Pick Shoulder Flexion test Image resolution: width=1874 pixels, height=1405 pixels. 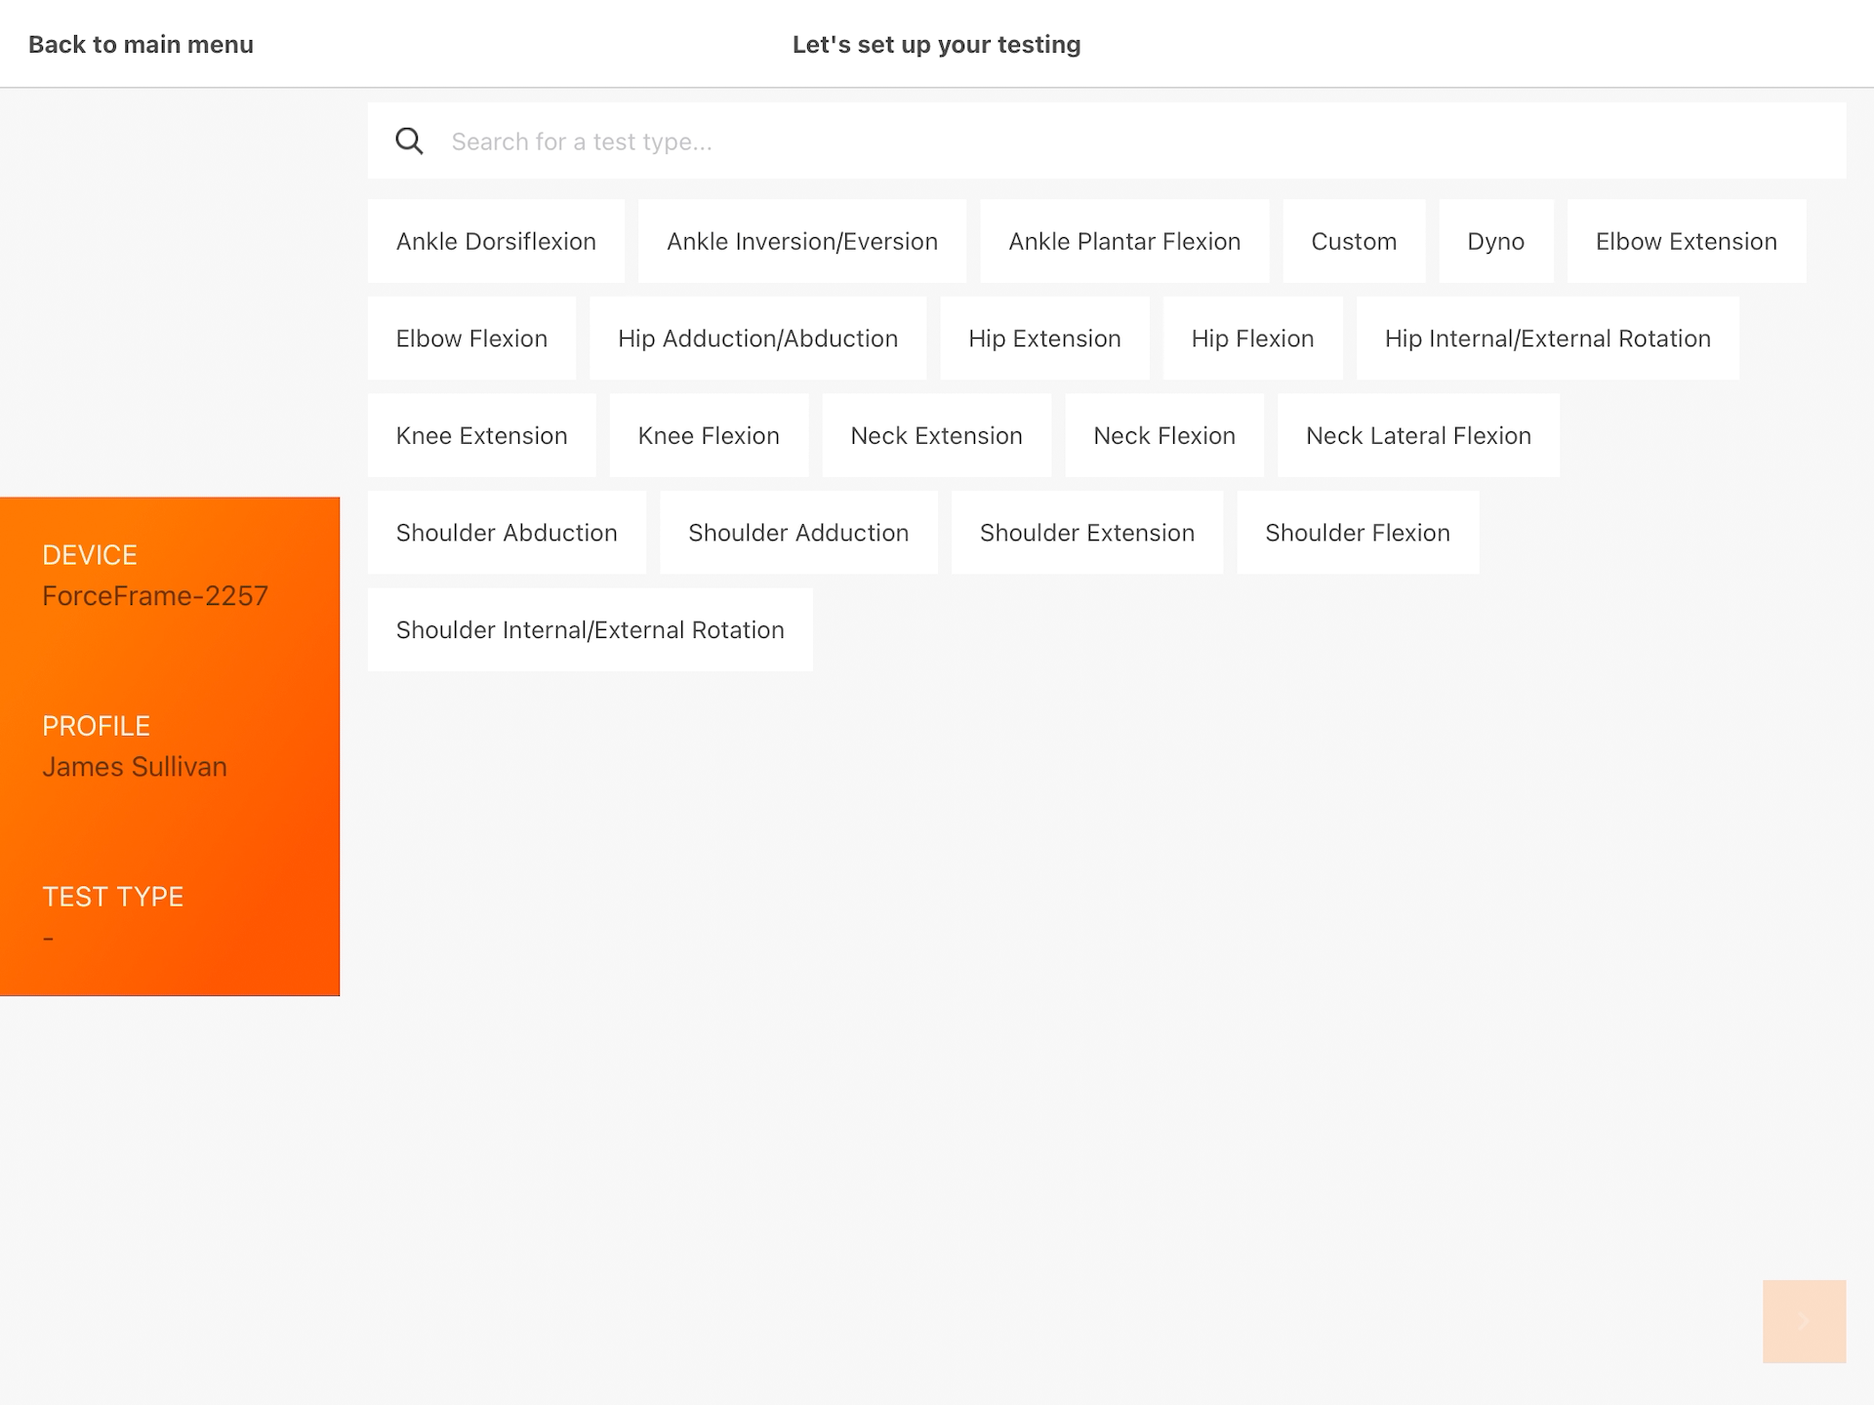pyautogui.click(x=1358, y=533)
